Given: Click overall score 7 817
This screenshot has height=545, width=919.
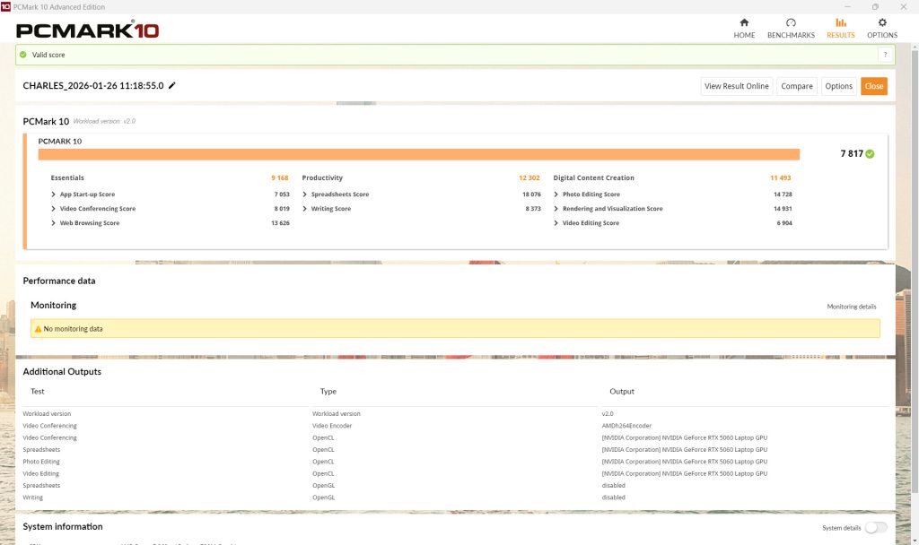Looking at the screenshot, I should [852, 154].
